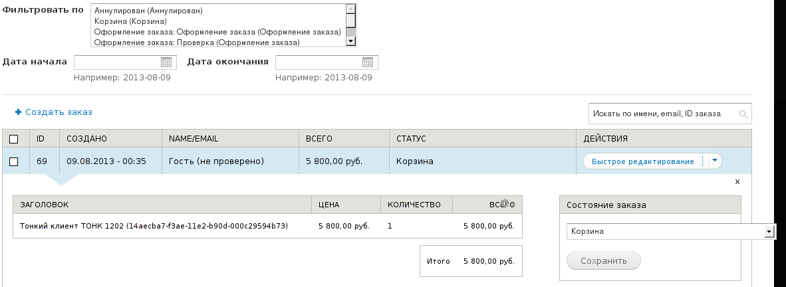This screenshot has height=287, width=786.
Task: Click Создать заказ link
Action: coord(59,112)
